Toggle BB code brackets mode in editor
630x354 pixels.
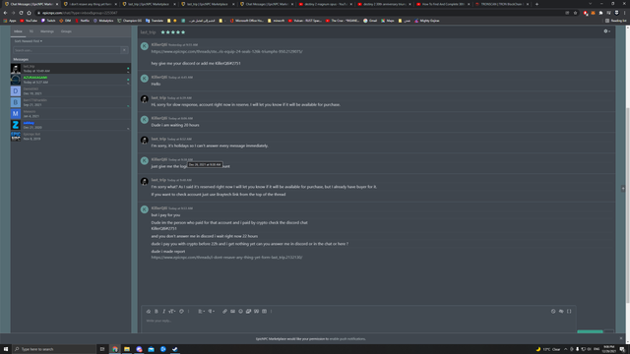tap(569, 311)
